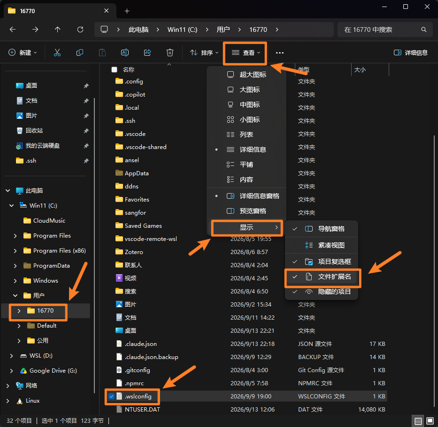Open My cloud drive 我的云端硬盘
This screenshot has width=438, height=427.
38,146
